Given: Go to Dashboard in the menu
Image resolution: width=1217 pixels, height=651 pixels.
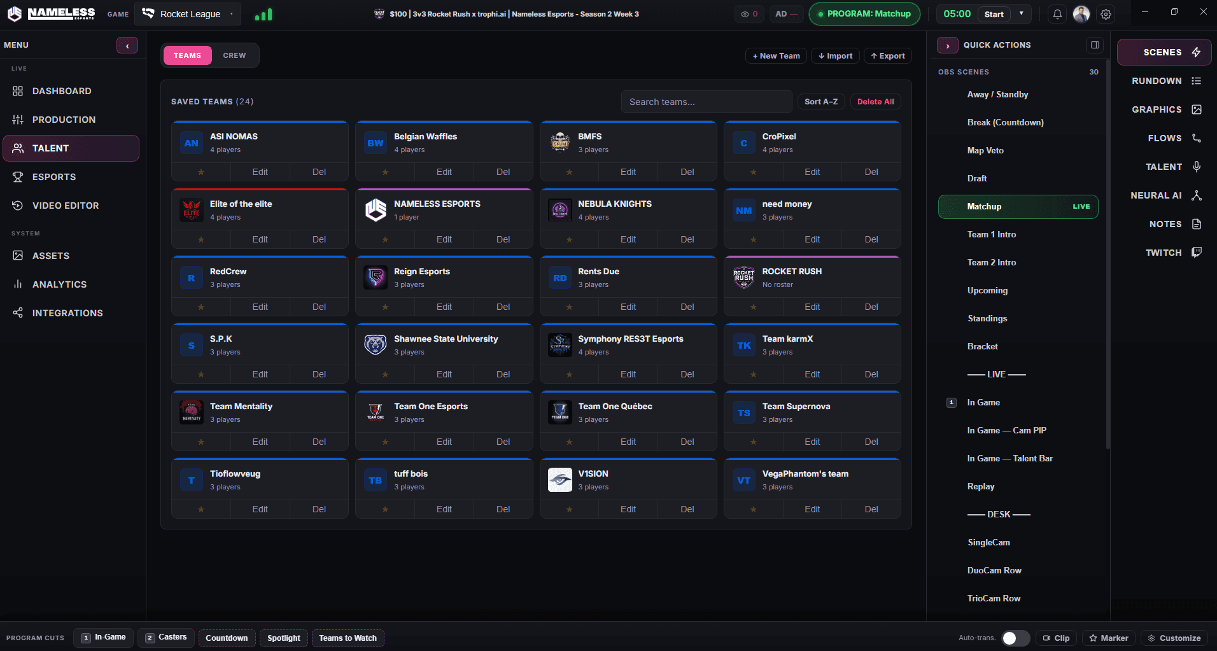Looking at the screenshot, I should coord(71,91).
